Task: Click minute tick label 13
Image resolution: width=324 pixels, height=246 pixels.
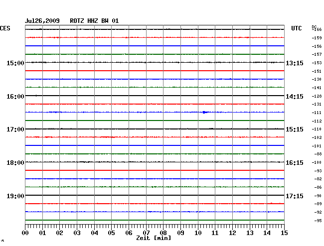Action: click(250, 233)
